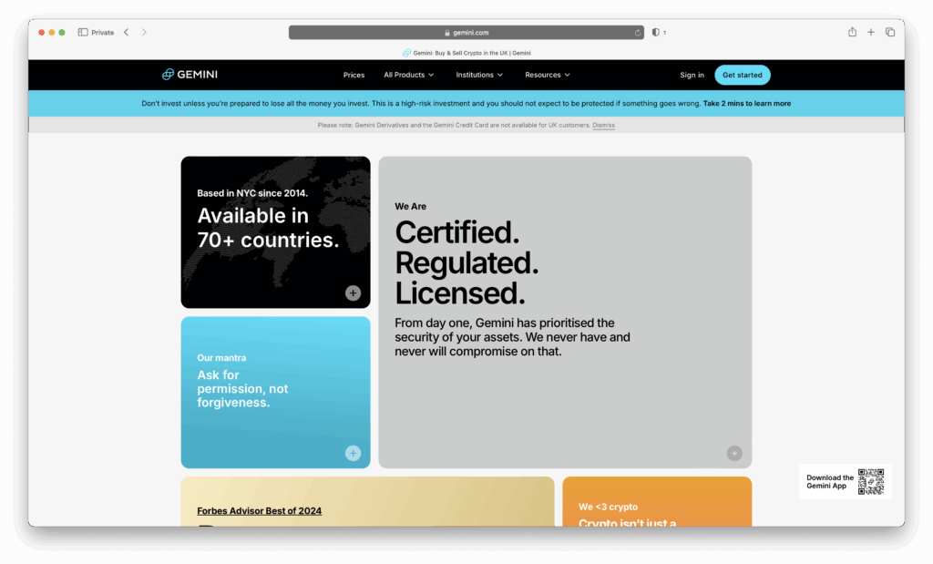Image resolution: width=933 pixels, height=564 pixels.
Task: Dismiss the UK customers notice
Action: 603,125
